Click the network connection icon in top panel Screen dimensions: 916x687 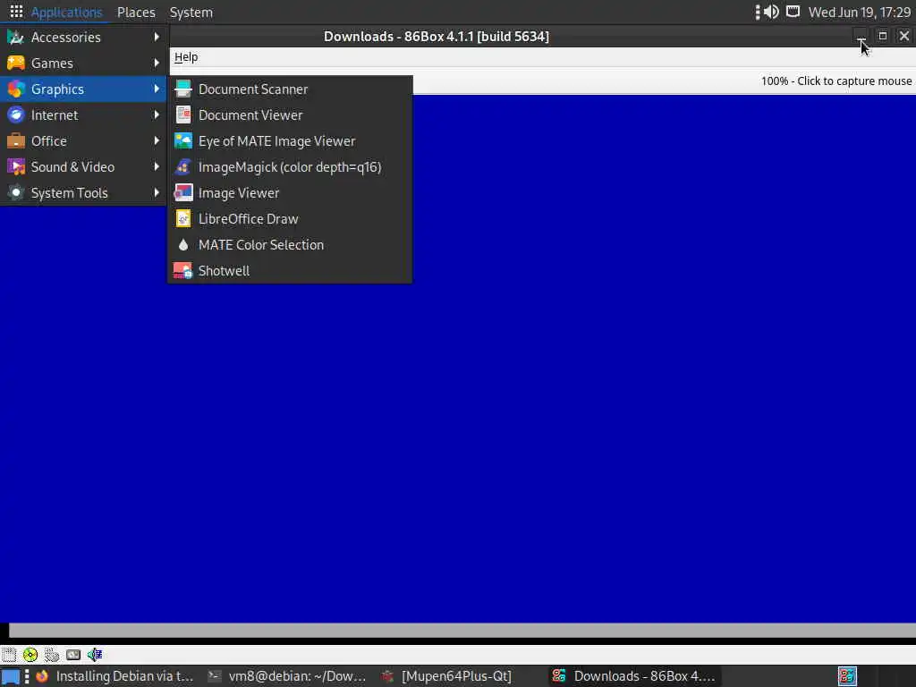point(793,12)
